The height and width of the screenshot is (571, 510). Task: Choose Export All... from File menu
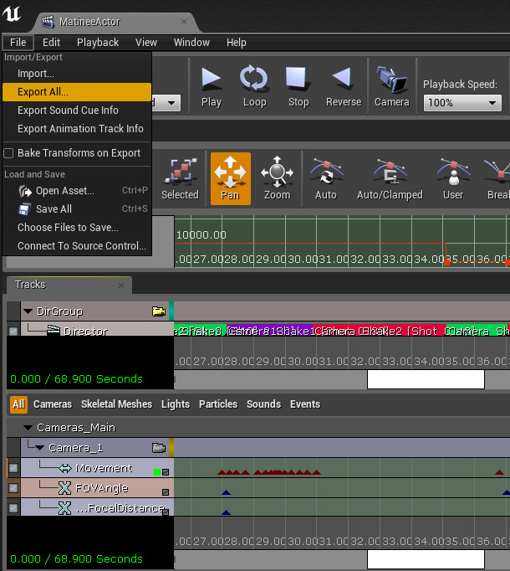point(43,92)
